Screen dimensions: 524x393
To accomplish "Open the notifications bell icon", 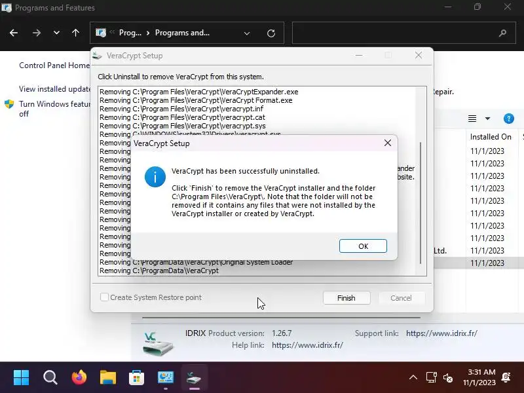I will click(506, 378).
